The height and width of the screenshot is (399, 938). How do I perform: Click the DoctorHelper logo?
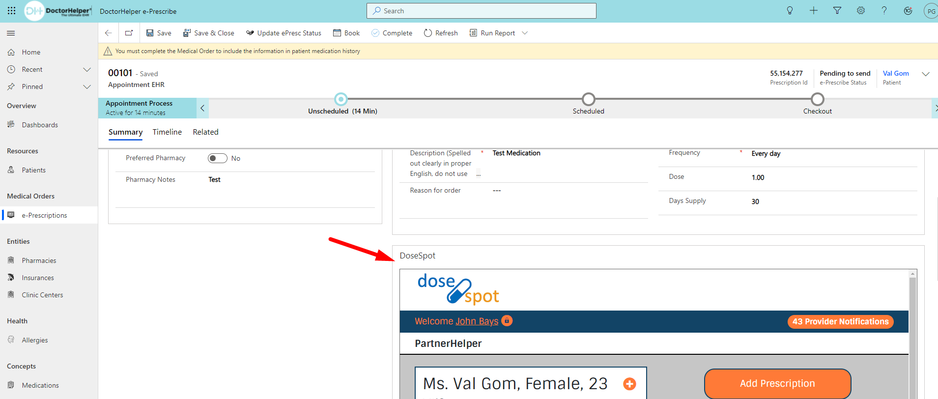(58, 11)
